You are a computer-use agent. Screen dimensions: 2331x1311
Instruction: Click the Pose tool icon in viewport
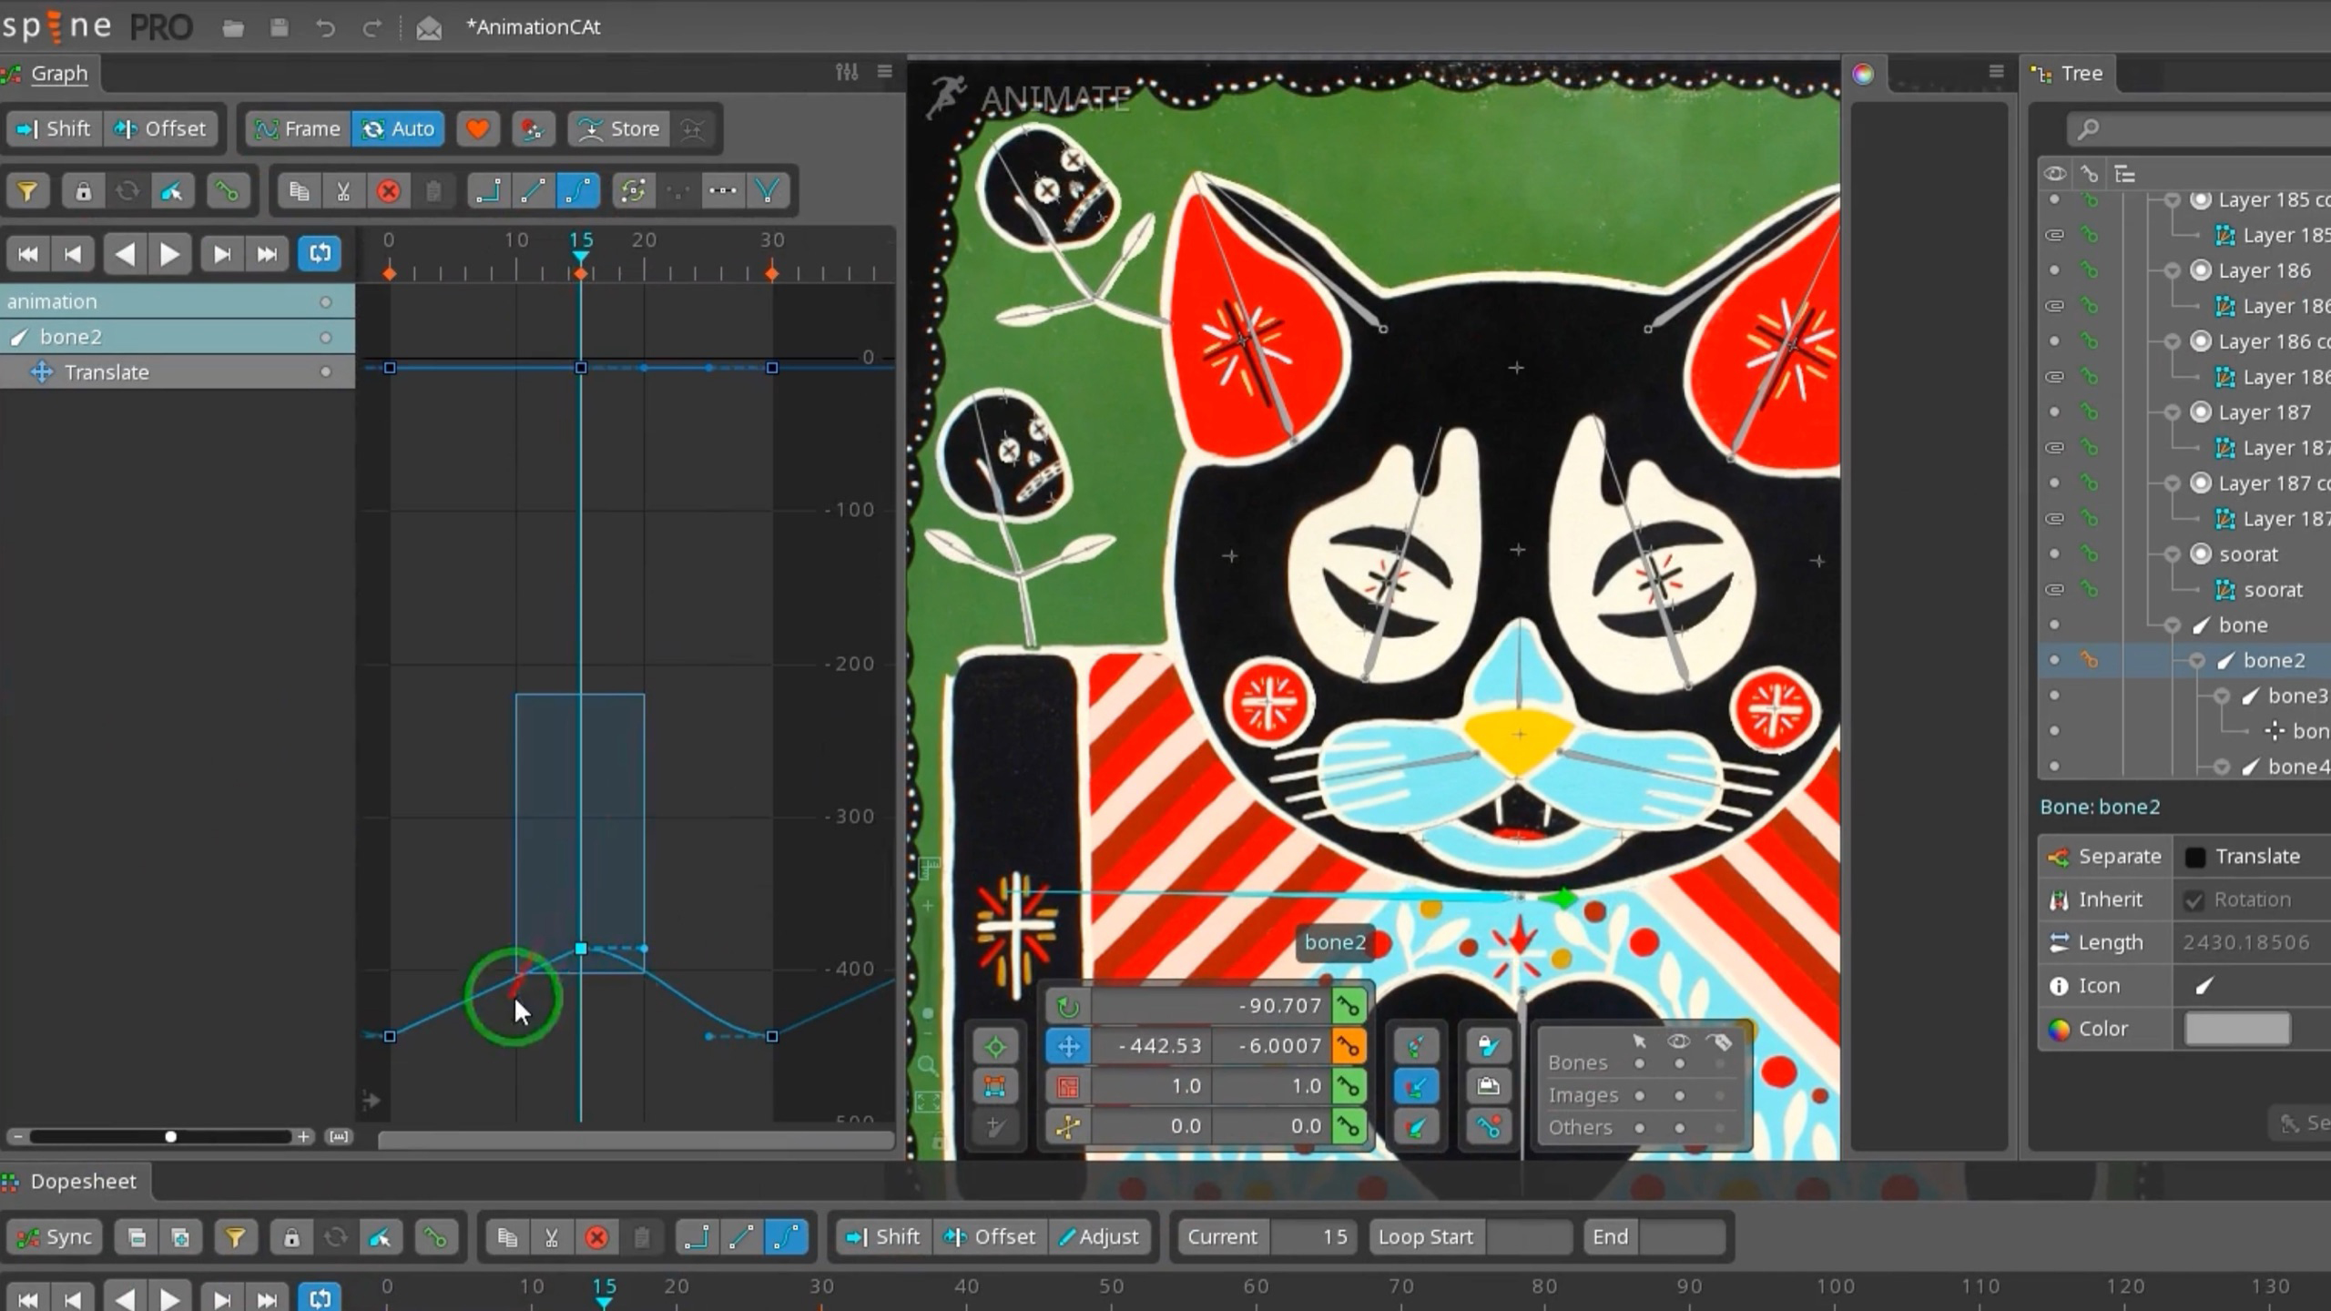[x=995, y=1047]
